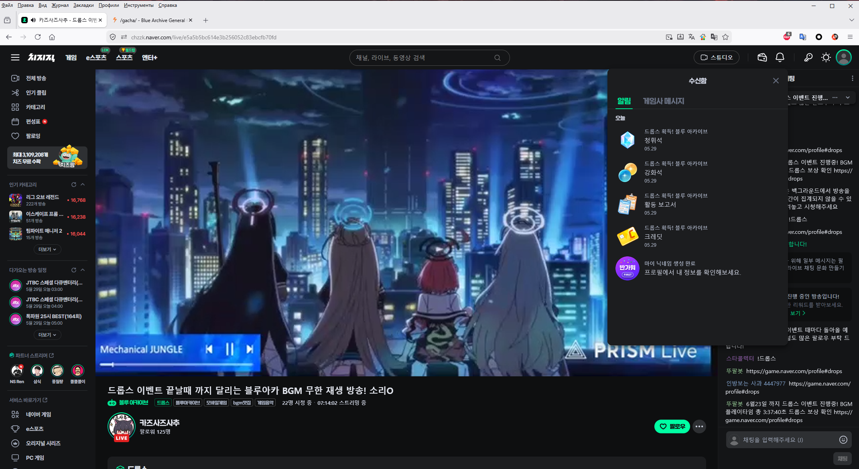Viewport: 859px width, 469px height.
Task: Collapse the 인기 카테고리 section
Action: click(x=83, y=185)
